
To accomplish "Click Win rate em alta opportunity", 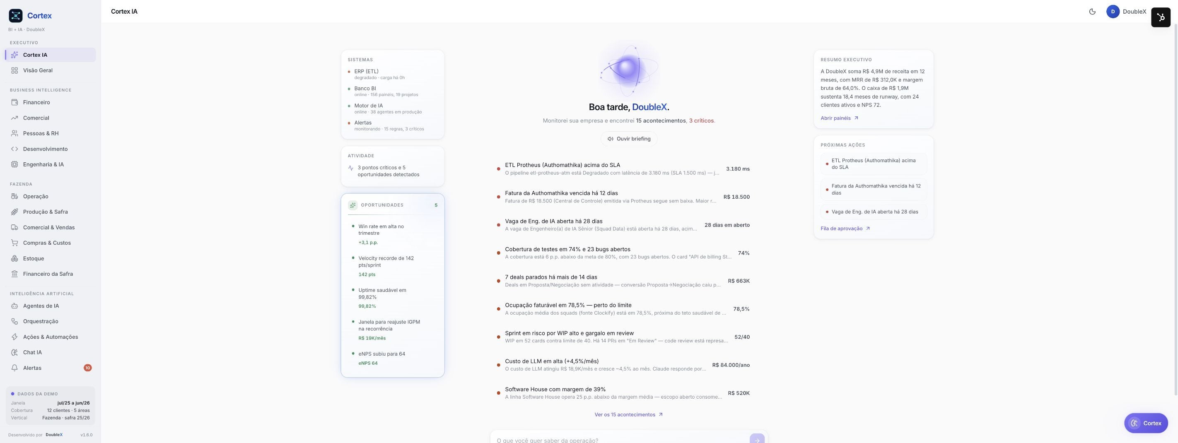I will [392, 234].
